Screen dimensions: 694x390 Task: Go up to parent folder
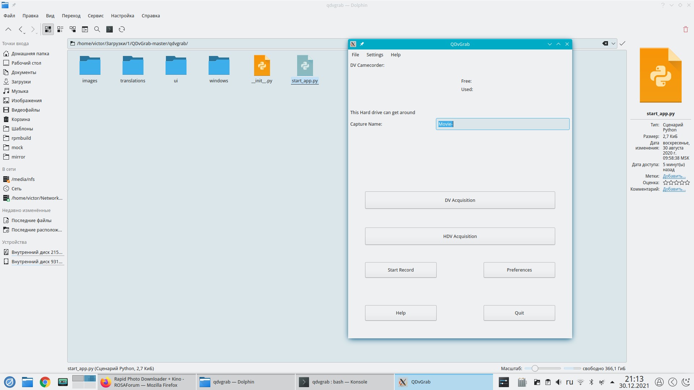point(8,29)
